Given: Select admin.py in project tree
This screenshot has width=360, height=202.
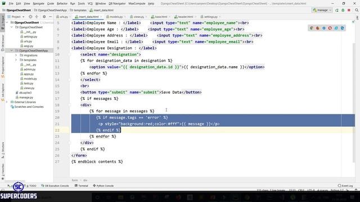Looking at the screenshot, I should (30, 70).
